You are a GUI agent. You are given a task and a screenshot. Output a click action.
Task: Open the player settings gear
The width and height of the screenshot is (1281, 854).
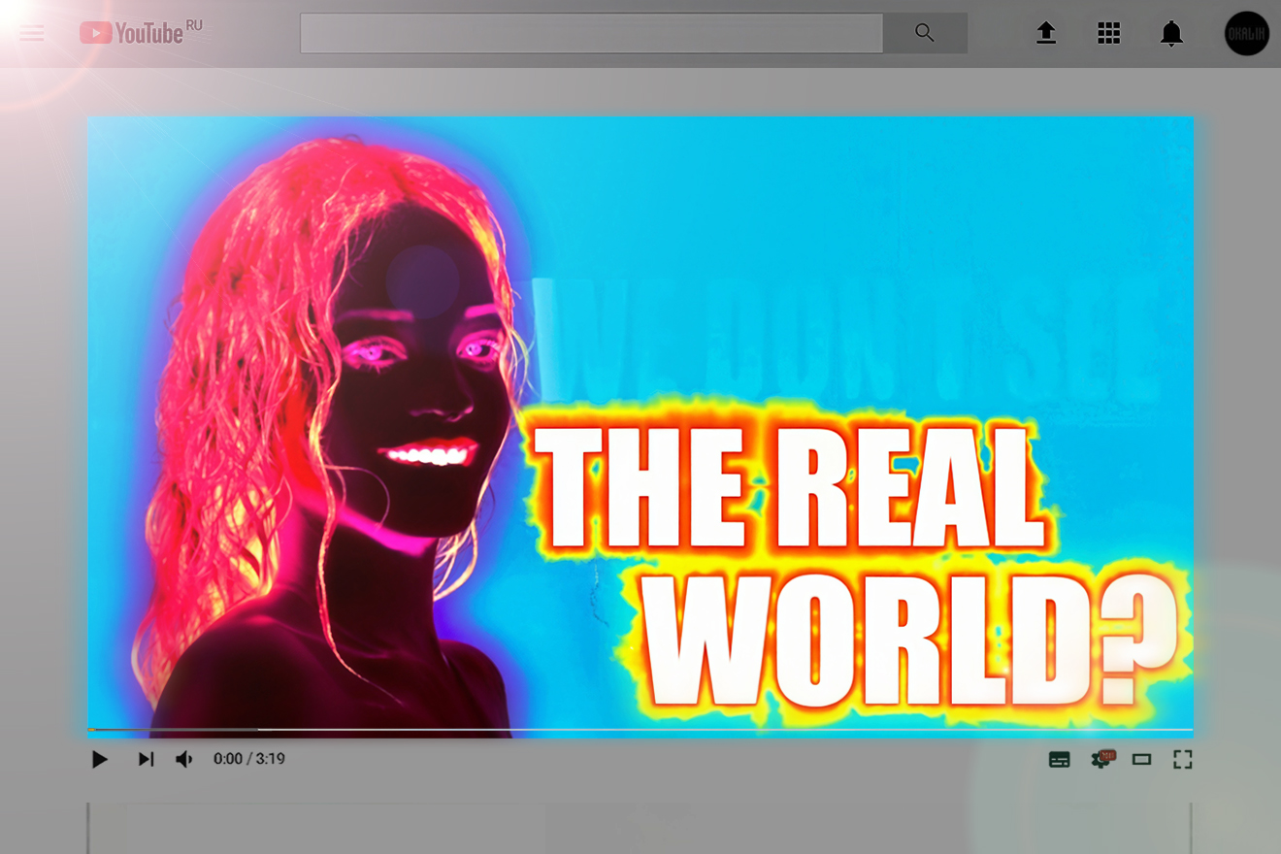tap(1101, 759)
